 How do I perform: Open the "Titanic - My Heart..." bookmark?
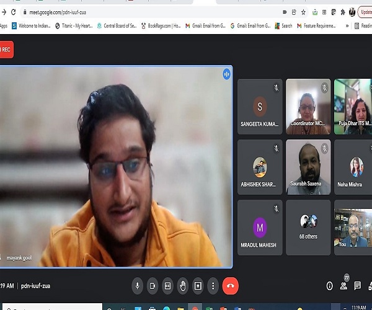[x=74, y=25]
